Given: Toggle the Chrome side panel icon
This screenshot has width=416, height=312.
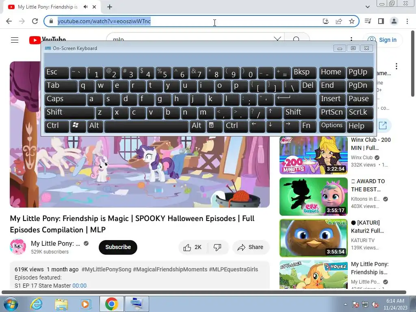Looking at the screenshot, I should (x=381, y=21).
